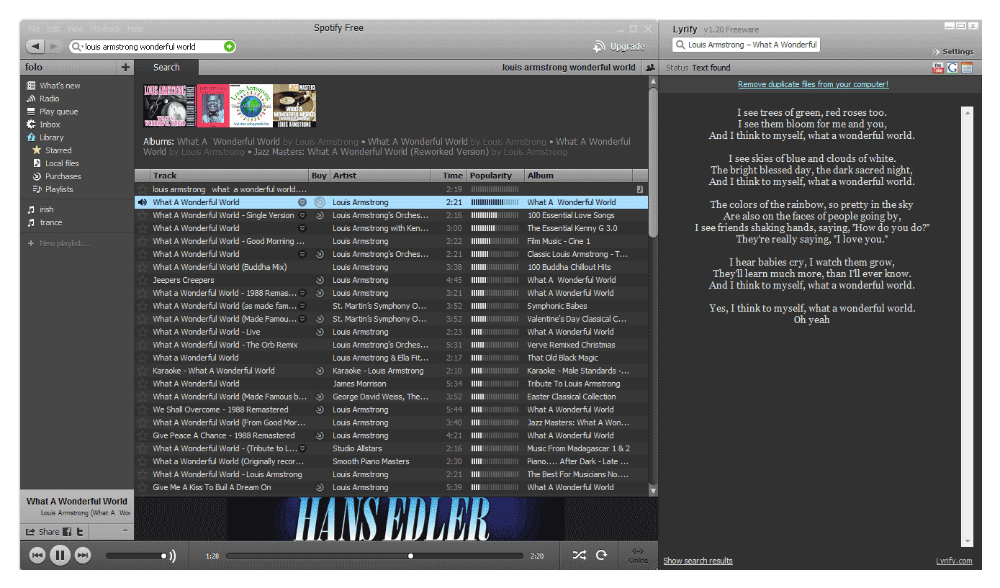The width and height of the screenshot is (1000, 588).
Task: Open YouTube from the Lyrify status bar
Action: tap(938, 68)
